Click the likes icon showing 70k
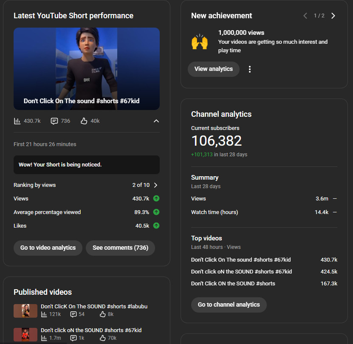Image resolution: width=353 pixels, height=344 pixels. (x=102, y=338)
